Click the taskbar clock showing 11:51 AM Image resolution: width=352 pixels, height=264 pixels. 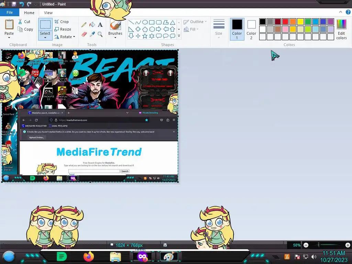point(333,256)
